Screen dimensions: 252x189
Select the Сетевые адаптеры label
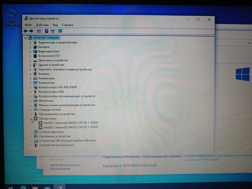coord(52,132)
